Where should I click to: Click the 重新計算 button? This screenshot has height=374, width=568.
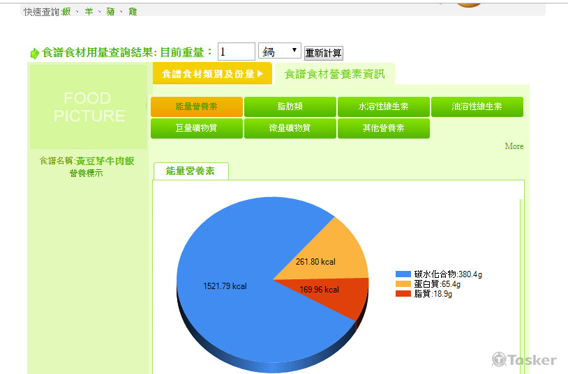click(x=323, y=53)
